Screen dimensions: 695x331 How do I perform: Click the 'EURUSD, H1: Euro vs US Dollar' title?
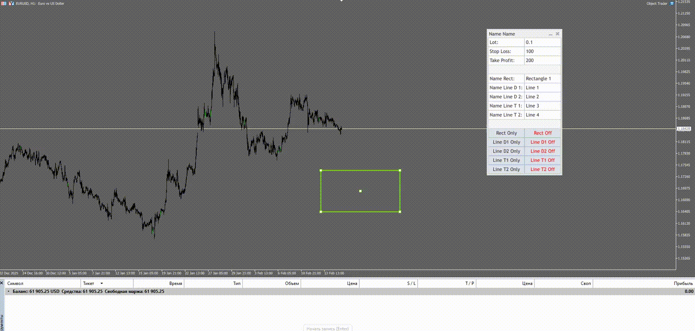40,3
